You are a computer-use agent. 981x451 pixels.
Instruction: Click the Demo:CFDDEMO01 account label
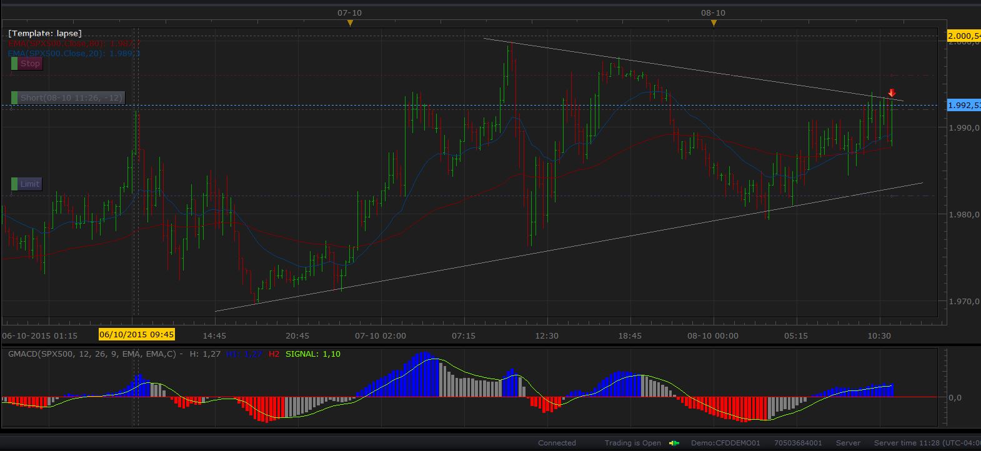coord(725,443)
